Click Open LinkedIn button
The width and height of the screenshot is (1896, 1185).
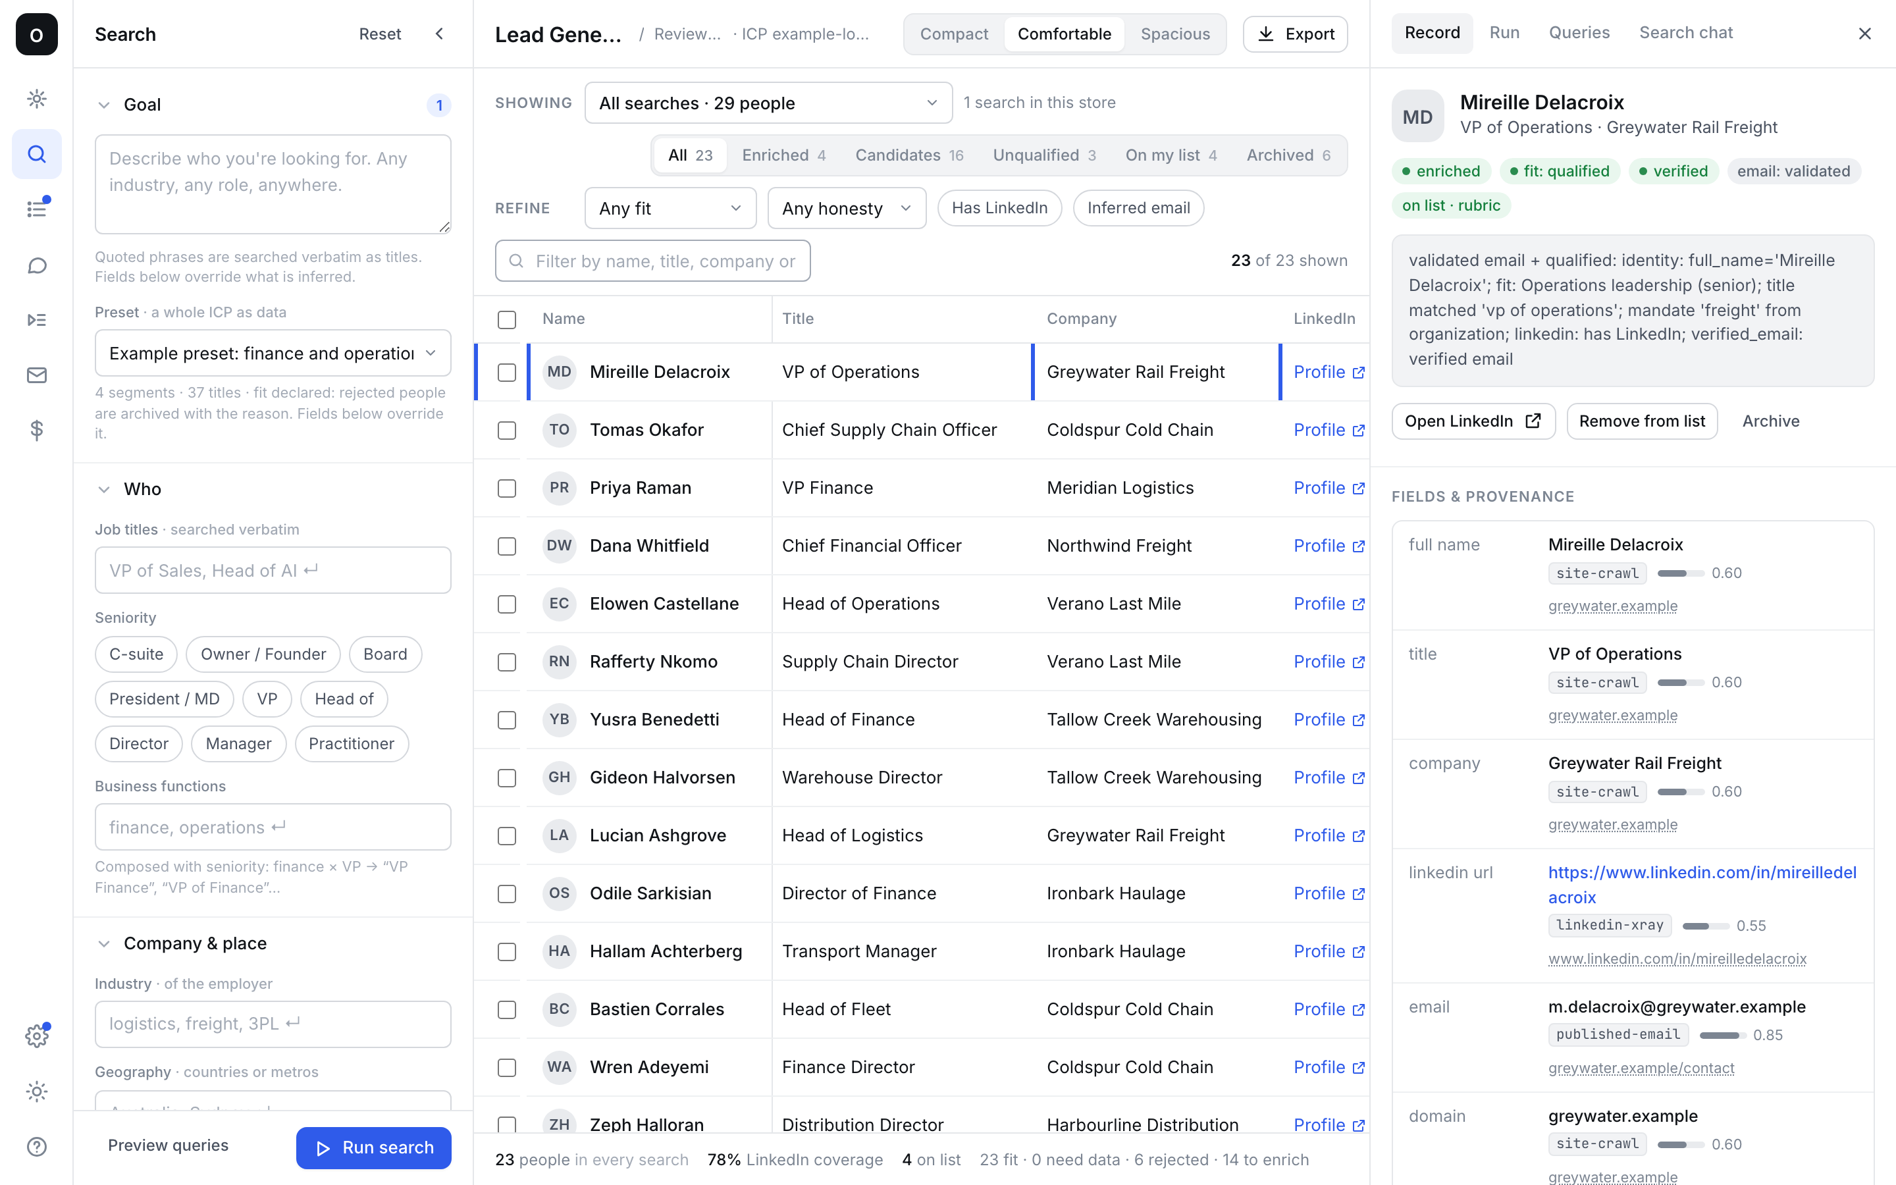1473,421
